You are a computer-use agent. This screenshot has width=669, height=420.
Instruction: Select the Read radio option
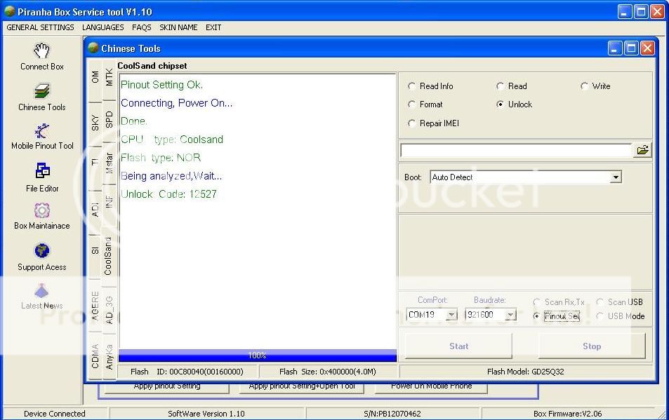point(500,86)
